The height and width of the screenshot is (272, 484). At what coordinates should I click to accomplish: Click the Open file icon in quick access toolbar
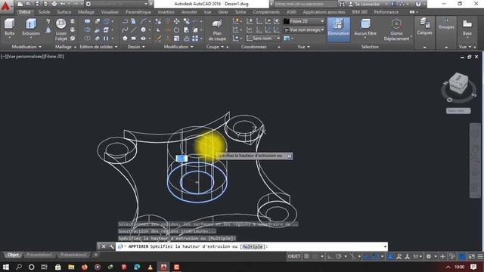pos(29,4)
